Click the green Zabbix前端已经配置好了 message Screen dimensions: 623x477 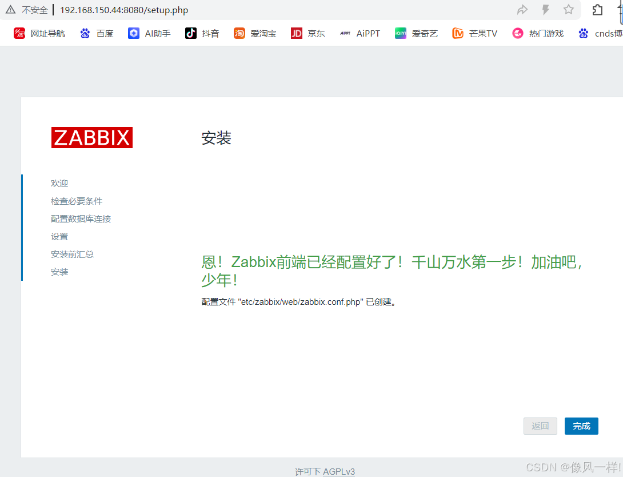392,271
